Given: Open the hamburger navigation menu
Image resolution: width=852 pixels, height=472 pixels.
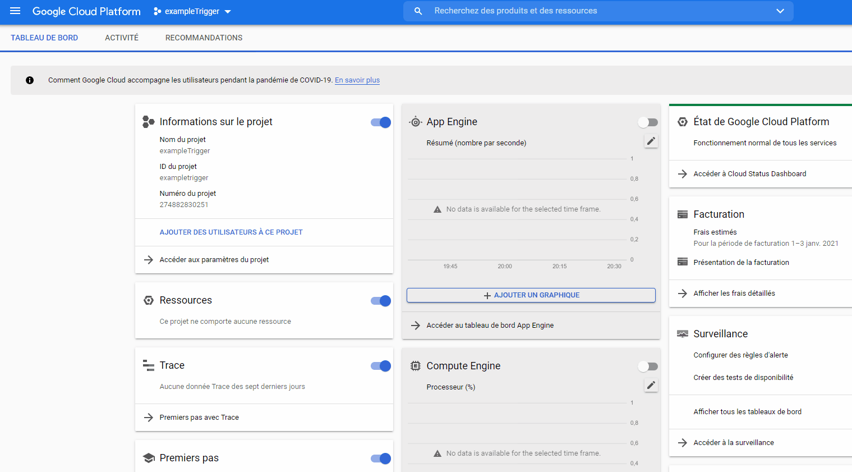Looking at the screenshot, I should click(15, 11).
